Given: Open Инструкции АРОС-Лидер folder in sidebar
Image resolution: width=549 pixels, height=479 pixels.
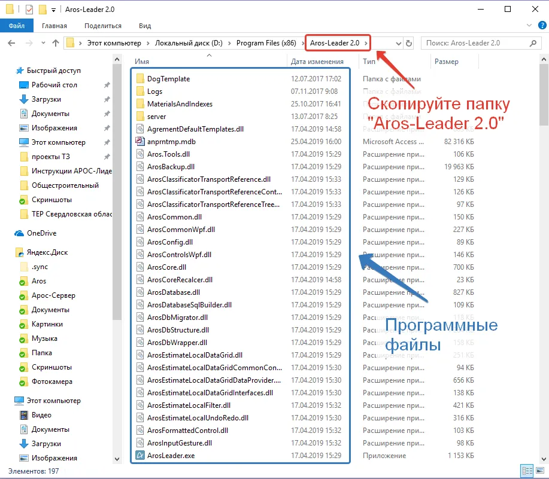Looking at the screenshot, I should tap(72, 171).
